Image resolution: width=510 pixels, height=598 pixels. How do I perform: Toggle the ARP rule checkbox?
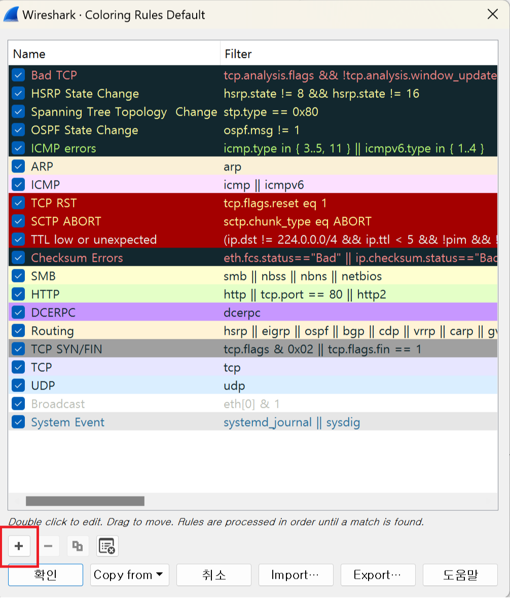(18, 166)
